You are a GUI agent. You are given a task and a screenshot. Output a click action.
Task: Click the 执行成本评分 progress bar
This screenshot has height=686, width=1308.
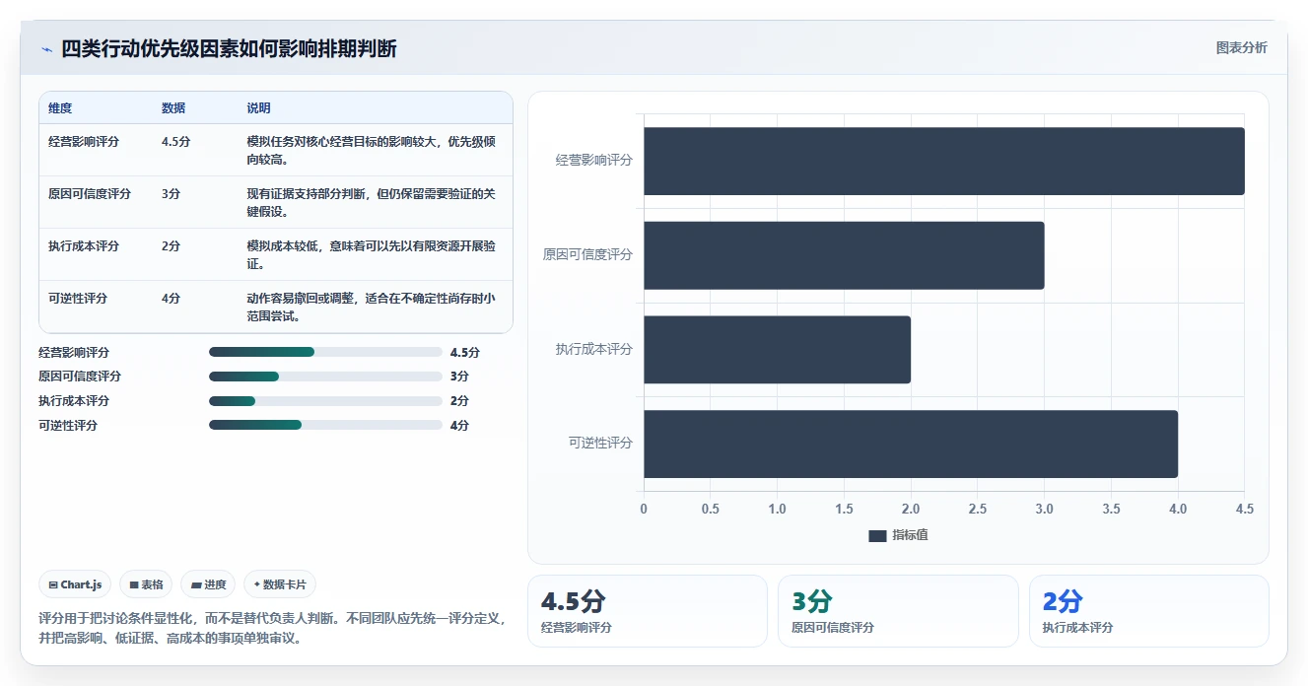point(325,401)
